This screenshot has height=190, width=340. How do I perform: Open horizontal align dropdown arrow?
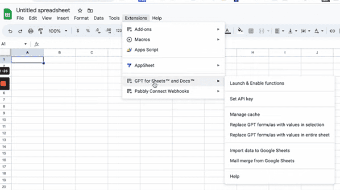[x=283, y=31]
